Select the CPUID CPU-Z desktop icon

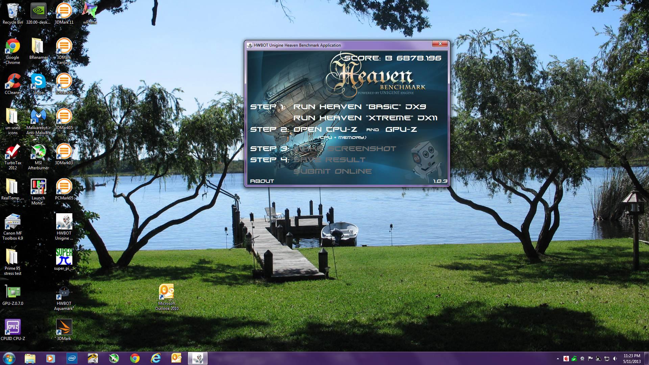13,330
